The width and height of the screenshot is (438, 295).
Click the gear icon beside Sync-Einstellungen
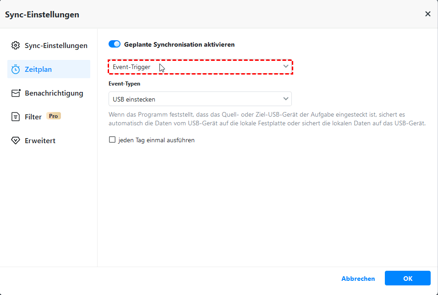click(16, 46)
